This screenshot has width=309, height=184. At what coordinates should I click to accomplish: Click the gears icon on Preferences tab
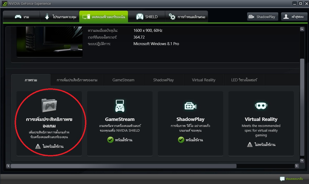point(172,17)
